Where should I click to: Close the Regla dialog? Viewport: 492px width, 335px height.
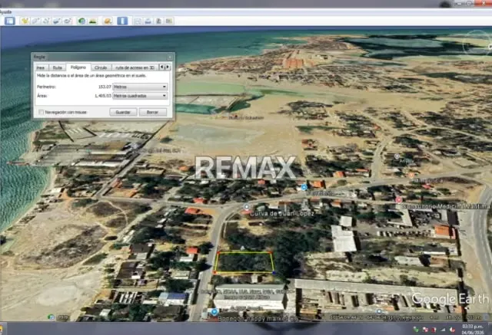pyautogui.click(x=170, y=57)
